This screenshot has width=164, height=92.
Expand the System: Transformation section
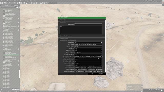[59, 36]
